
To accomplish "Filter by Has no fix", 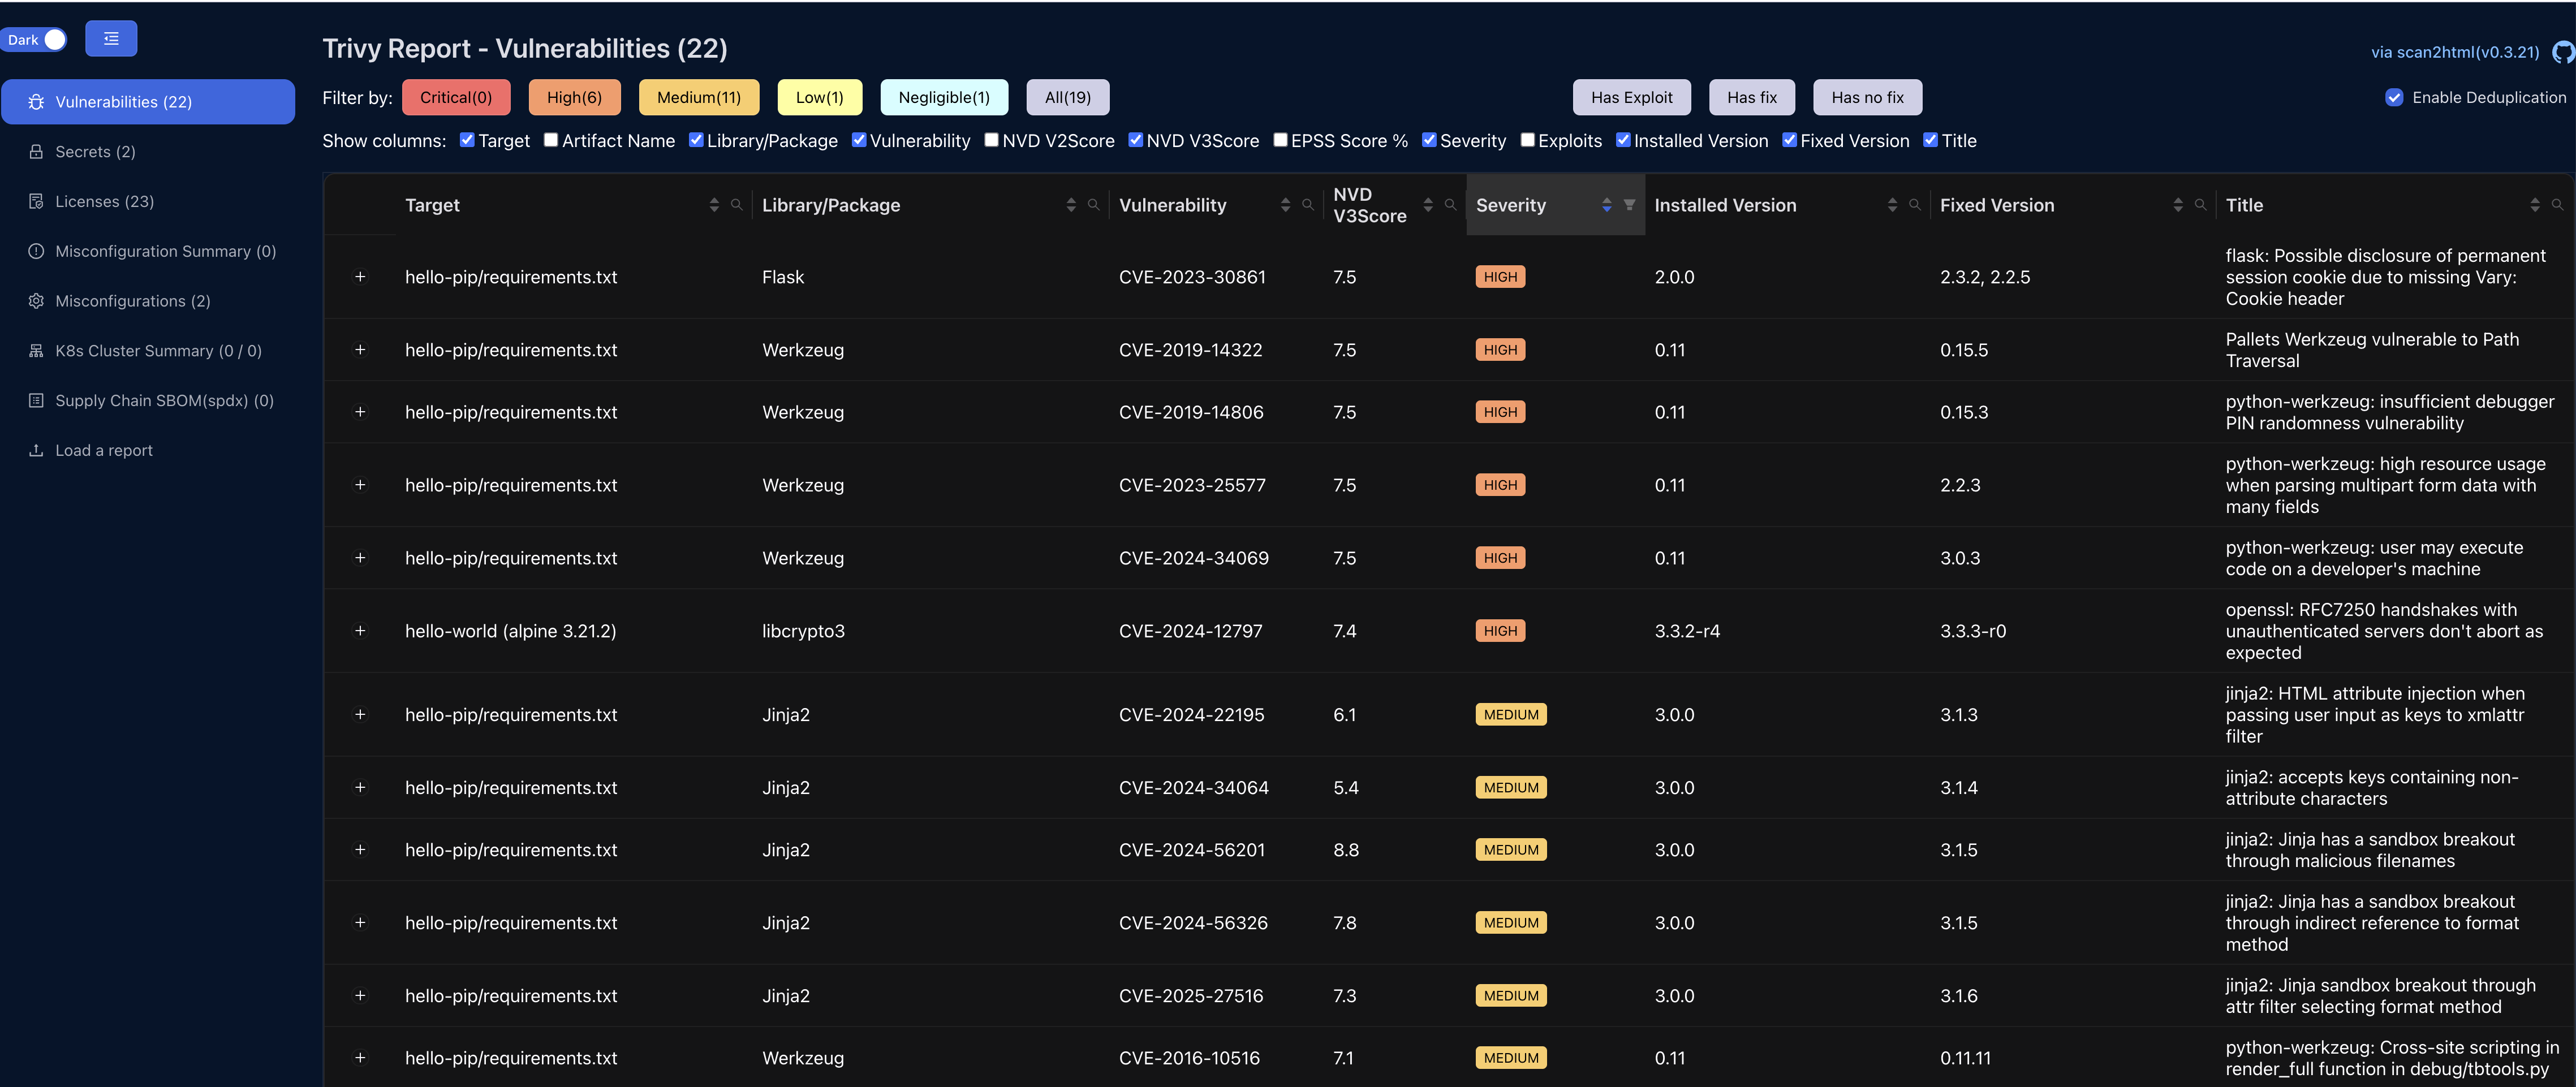I will (1867, 98).
